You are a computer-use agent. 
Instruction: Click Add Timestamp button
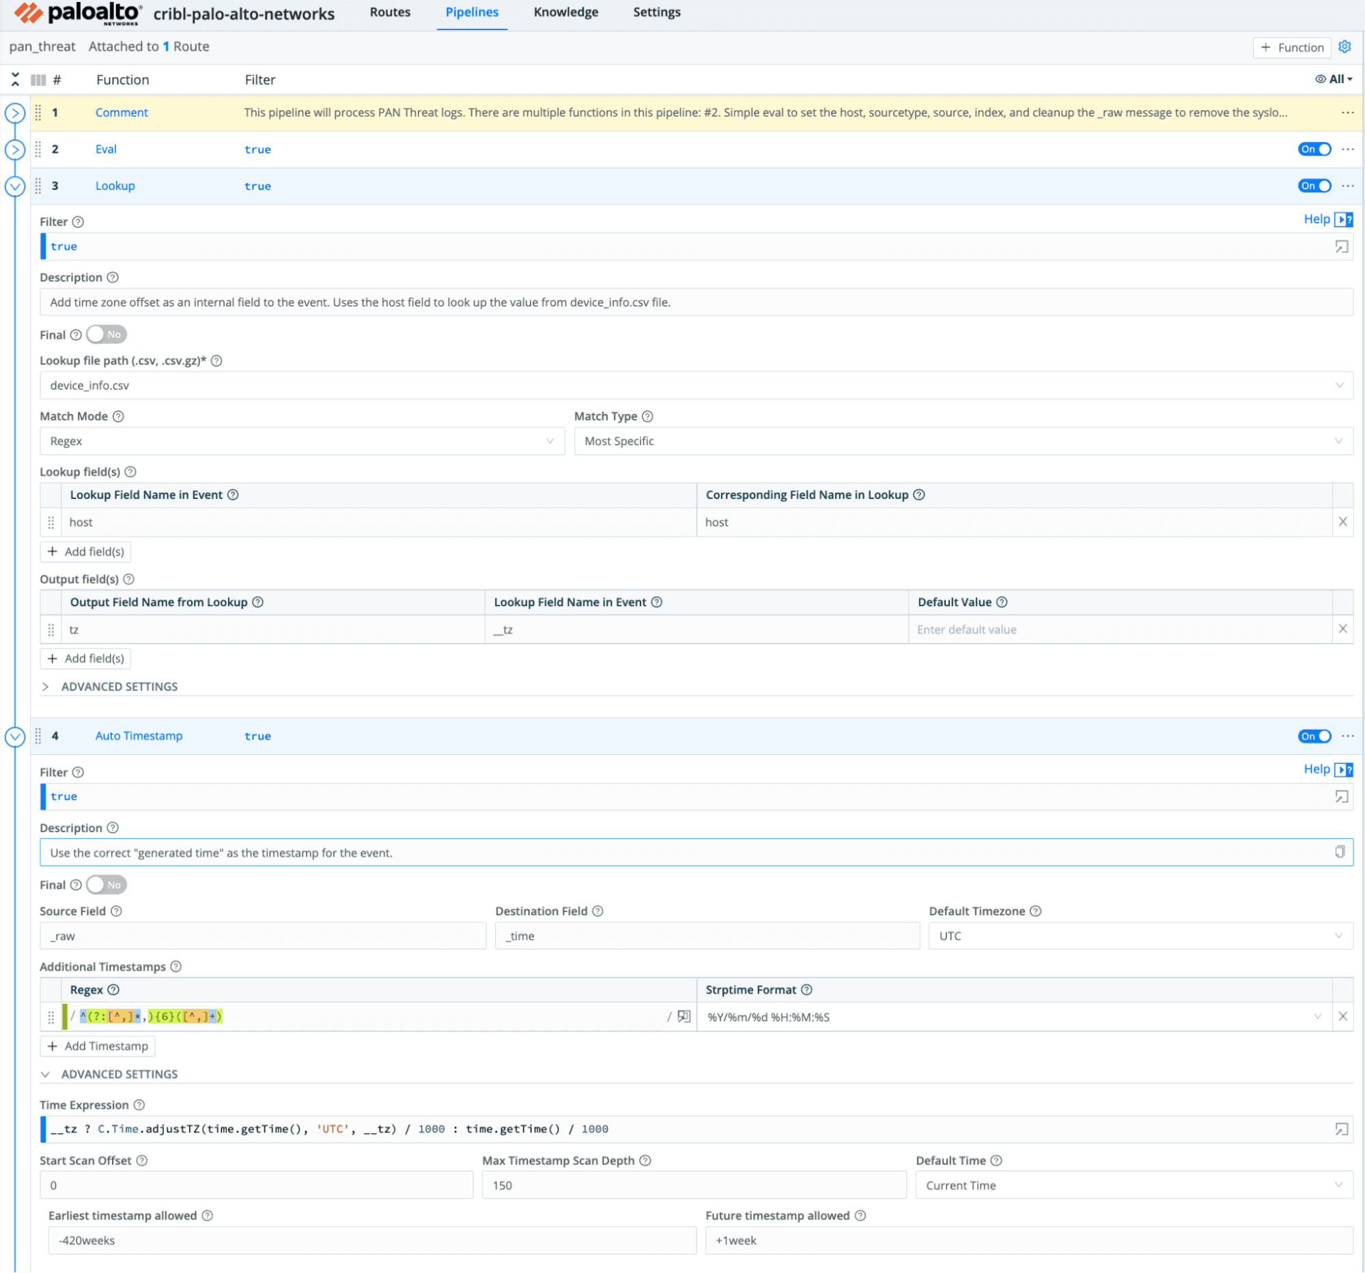[x=98, y=1046]
